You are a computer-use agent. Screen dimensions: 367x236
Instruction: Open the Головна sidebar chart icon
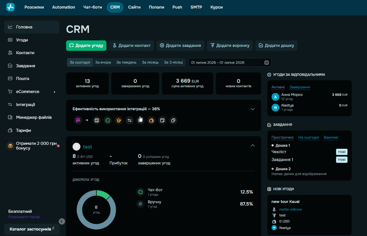click(x=10, y=27)
